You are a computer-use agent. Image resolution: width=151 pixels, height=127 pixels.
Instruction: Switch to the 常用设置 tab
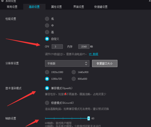click(12, 7)
